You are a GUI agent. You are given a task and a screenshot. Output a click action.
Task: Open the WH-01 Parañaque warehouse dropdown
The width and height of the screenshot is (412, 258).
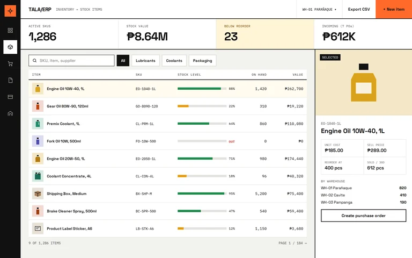pyautogui.click(x=319, y=10)
